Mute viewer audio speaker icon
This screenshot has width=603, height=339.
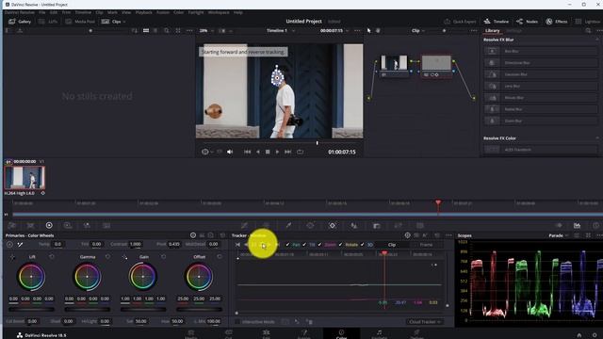[230, 152]
